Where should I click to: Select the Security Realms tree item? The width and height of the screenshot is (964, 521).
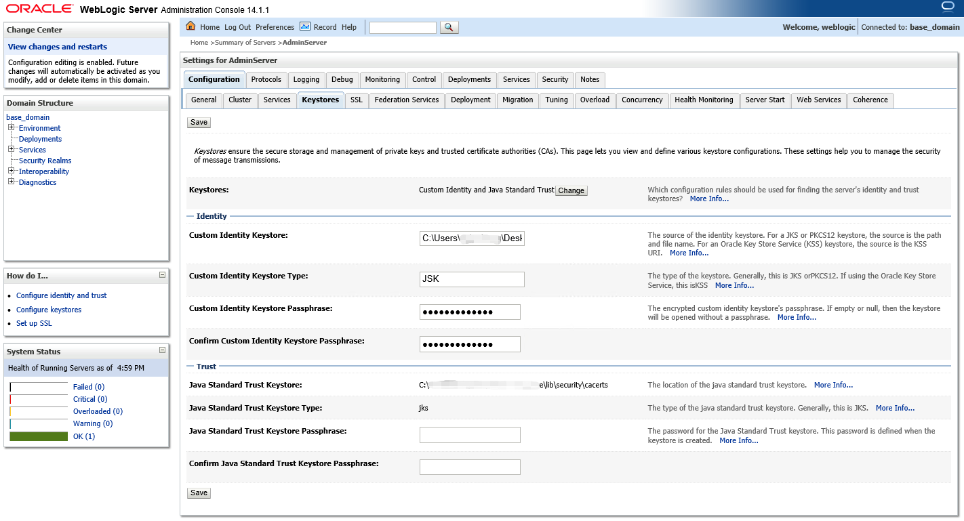(x=45, y=161)
